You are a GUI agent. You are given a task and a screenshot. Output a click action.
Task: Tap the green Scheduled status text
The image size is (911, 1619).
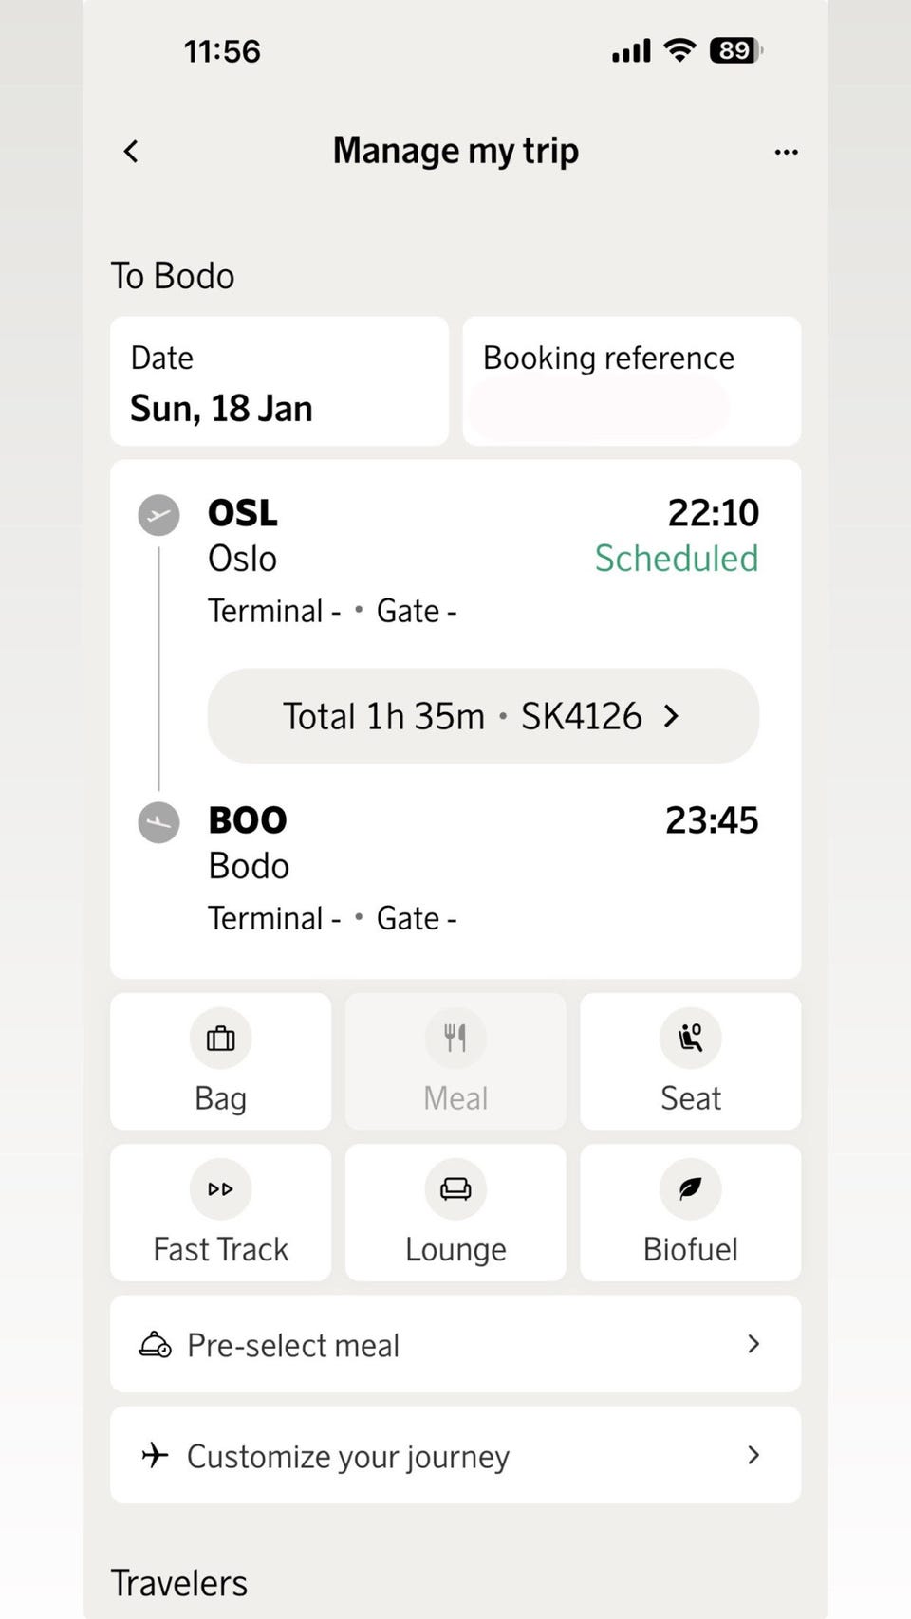676,559
